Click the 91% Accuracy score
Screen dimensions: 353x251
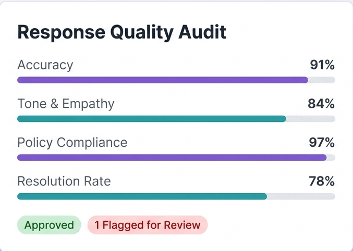tap(322, 65)
